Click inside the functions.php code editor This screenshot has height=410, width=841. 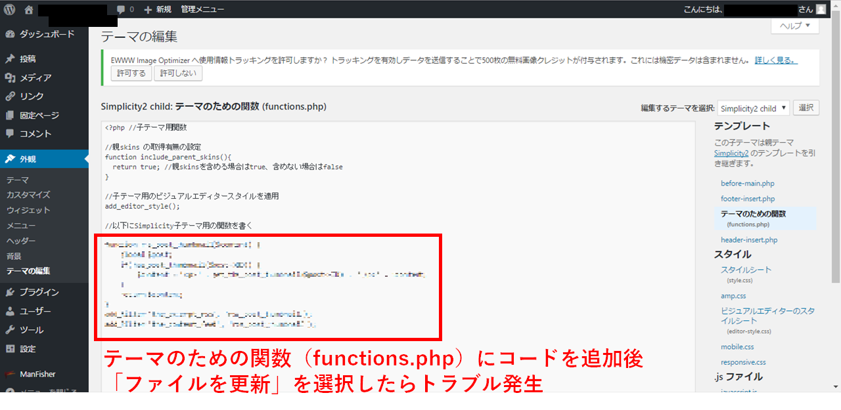[398, 256]
